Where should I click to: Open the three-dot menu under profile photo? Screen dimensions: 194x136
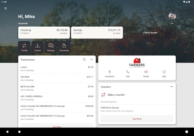coord(172,23)
